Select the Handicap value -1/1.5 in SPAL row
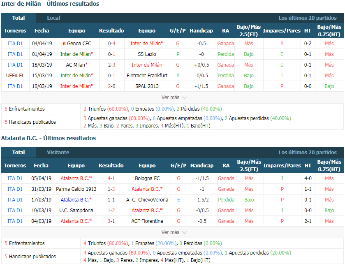This screenshot has width=345, height=264. (x=201, y=86)
